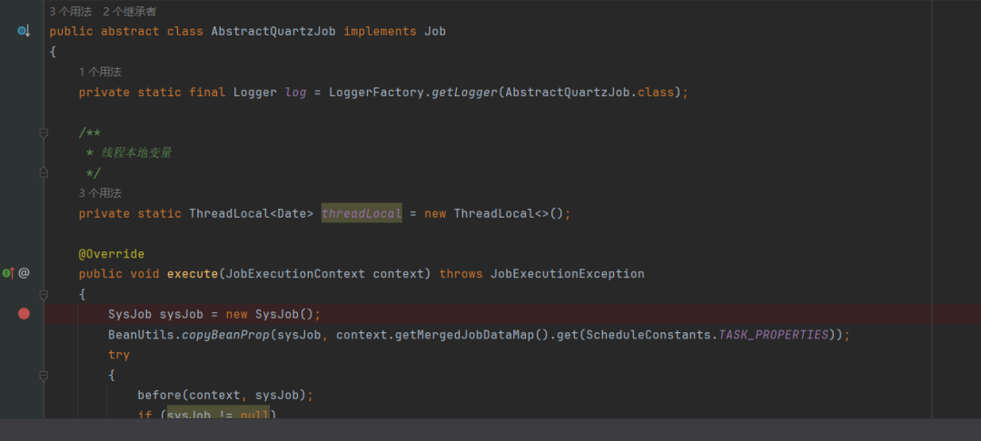The height and width of the screenshot is (441, 981).
Task: Click the '线程本地变量' comment text
Action: [136, 153]
